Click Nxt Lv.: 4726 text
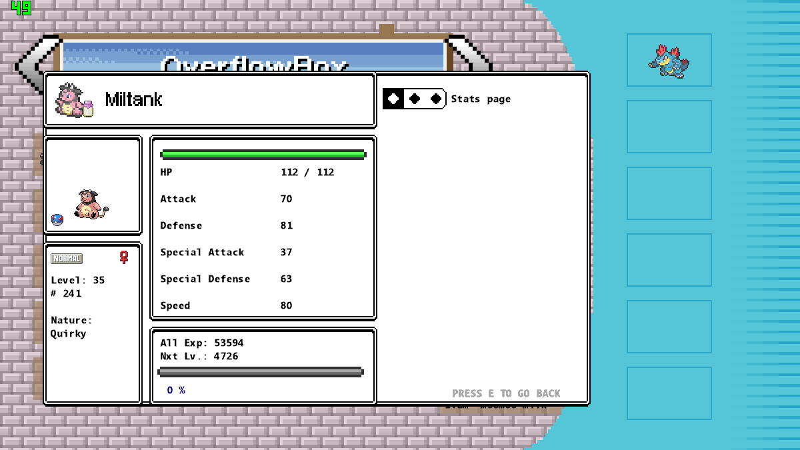Viewport: 800px width, 450px height. 199,356
